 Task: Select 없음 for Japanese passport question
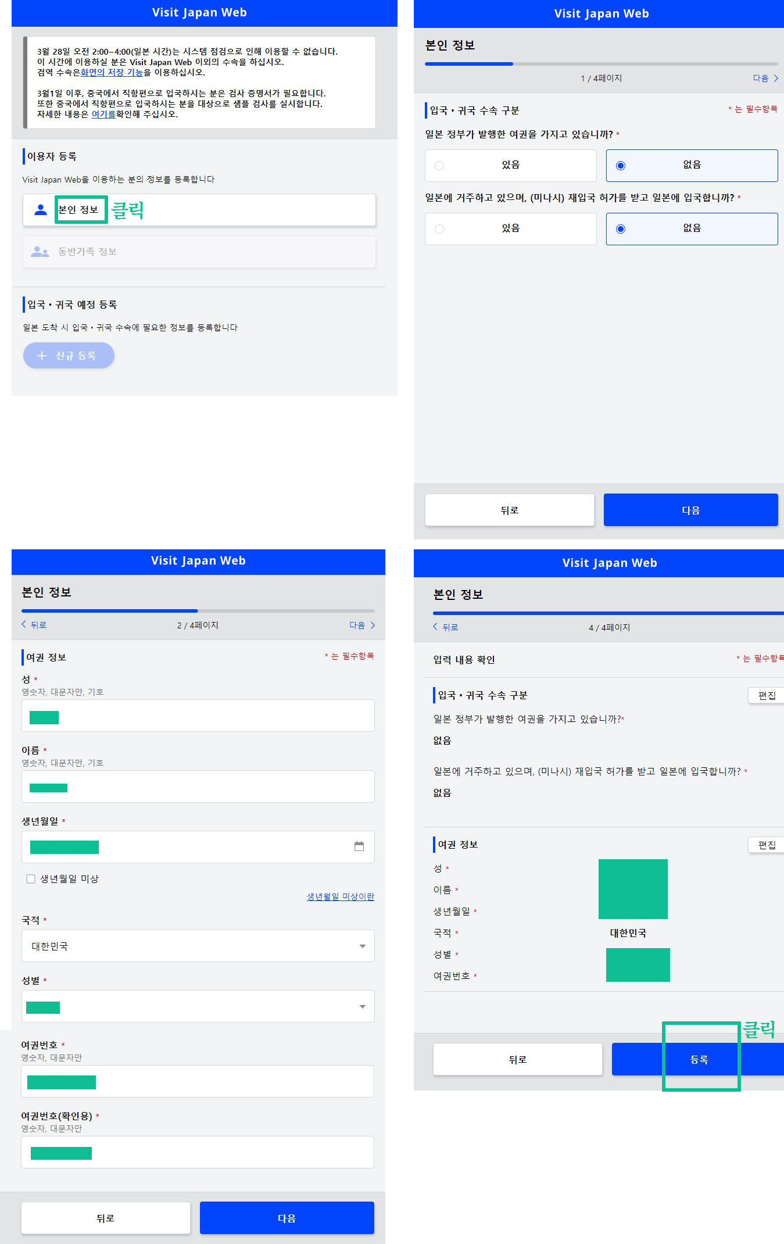(x=692, y=166)
